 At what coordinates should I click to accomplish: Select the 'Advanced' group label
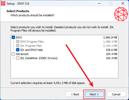[22, 54]
